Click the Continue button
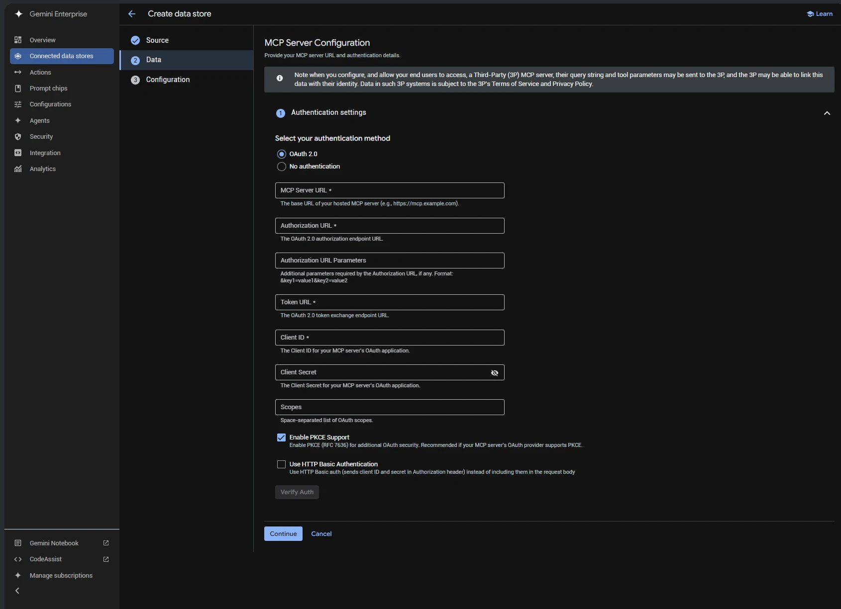This screenshot has height=609, width=841. coord(283,534)
